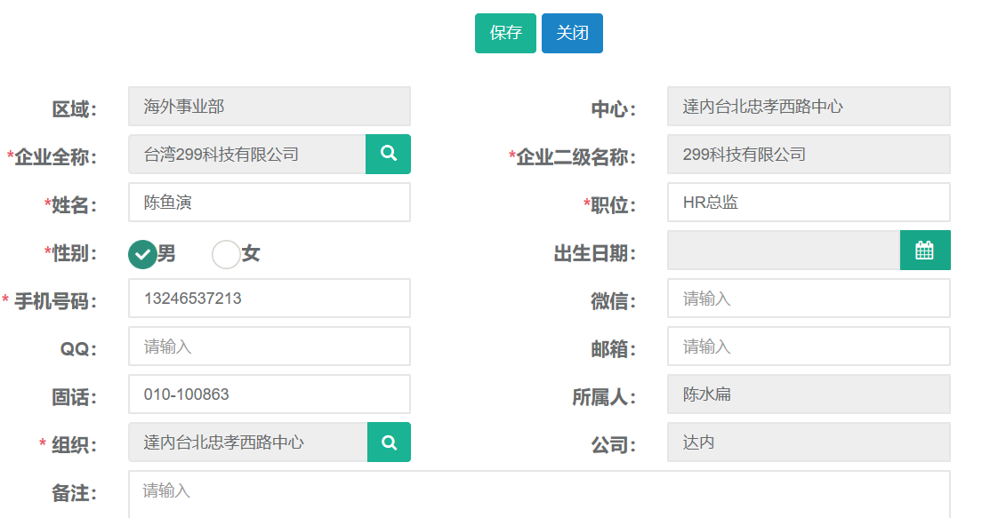Click the empty QQ input box
This screenshot has width=990, height=518.
(x=269, y=347)
